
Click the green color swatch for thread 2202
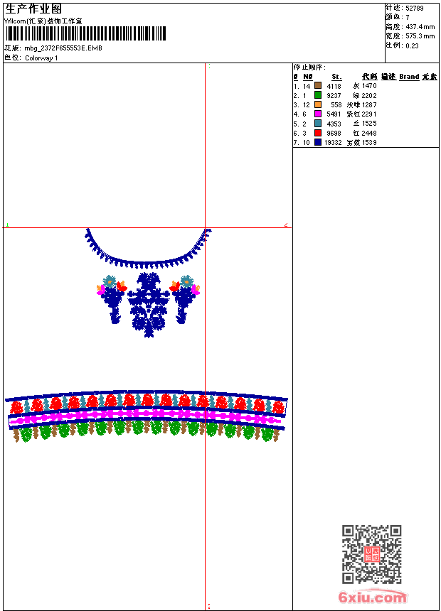[x=318, y=95]
